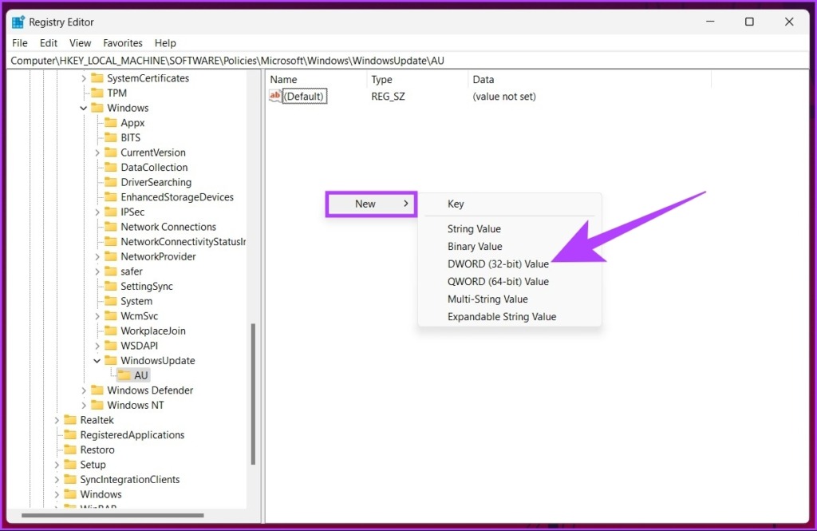The width and height of the screenshot is (817, 531).
Task: Pick Multi-String Value entry
Action: [487, 299]
